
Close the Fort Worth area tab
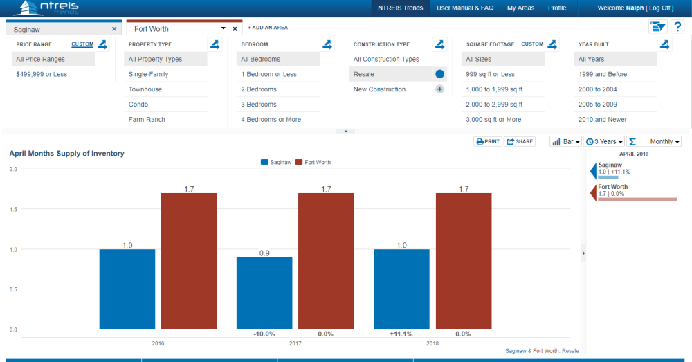[x=235, y=29]
